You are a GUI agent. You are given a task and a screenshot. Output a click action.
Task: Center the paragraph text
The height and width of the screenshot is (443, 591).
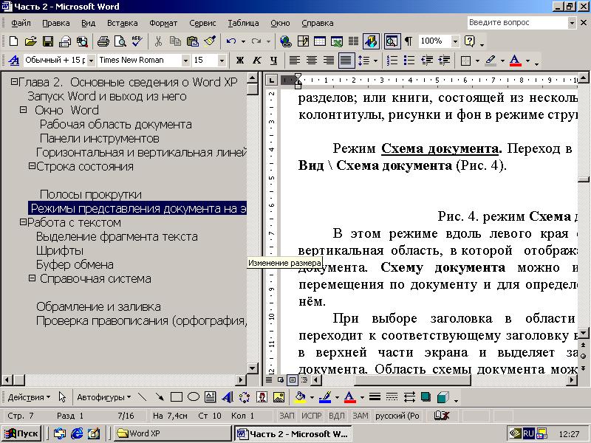(311, 61)
